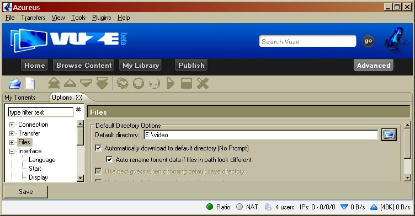This screenshot has width=415, height=216.
Task: Close the Options tab via its X
Action: (79, 98)
